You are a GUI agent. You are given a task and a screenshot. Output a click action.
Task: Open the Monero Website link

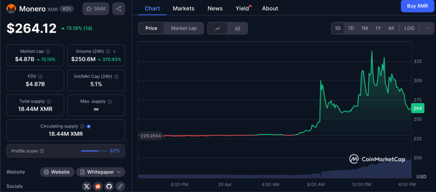pyautogui.click(x=57, y=172)
